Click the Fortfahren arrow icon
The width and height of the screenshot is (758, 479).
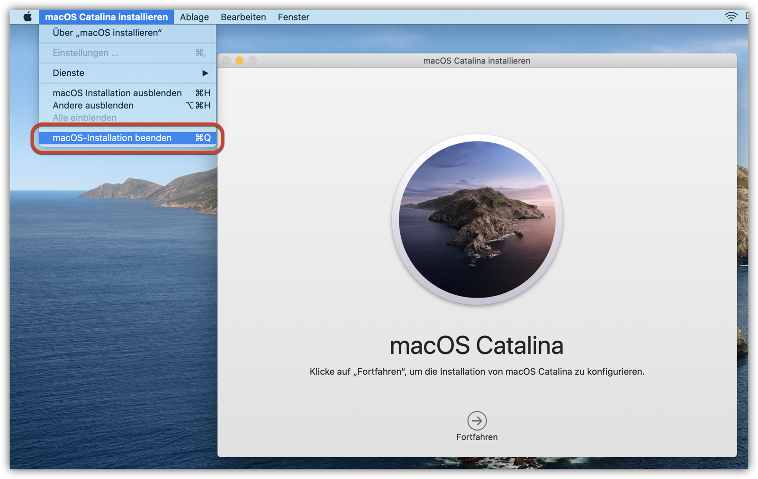(x=477, y=420)
